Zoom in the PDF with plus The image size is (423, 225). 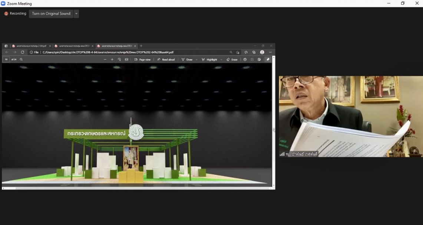click(x=112, y=60)
